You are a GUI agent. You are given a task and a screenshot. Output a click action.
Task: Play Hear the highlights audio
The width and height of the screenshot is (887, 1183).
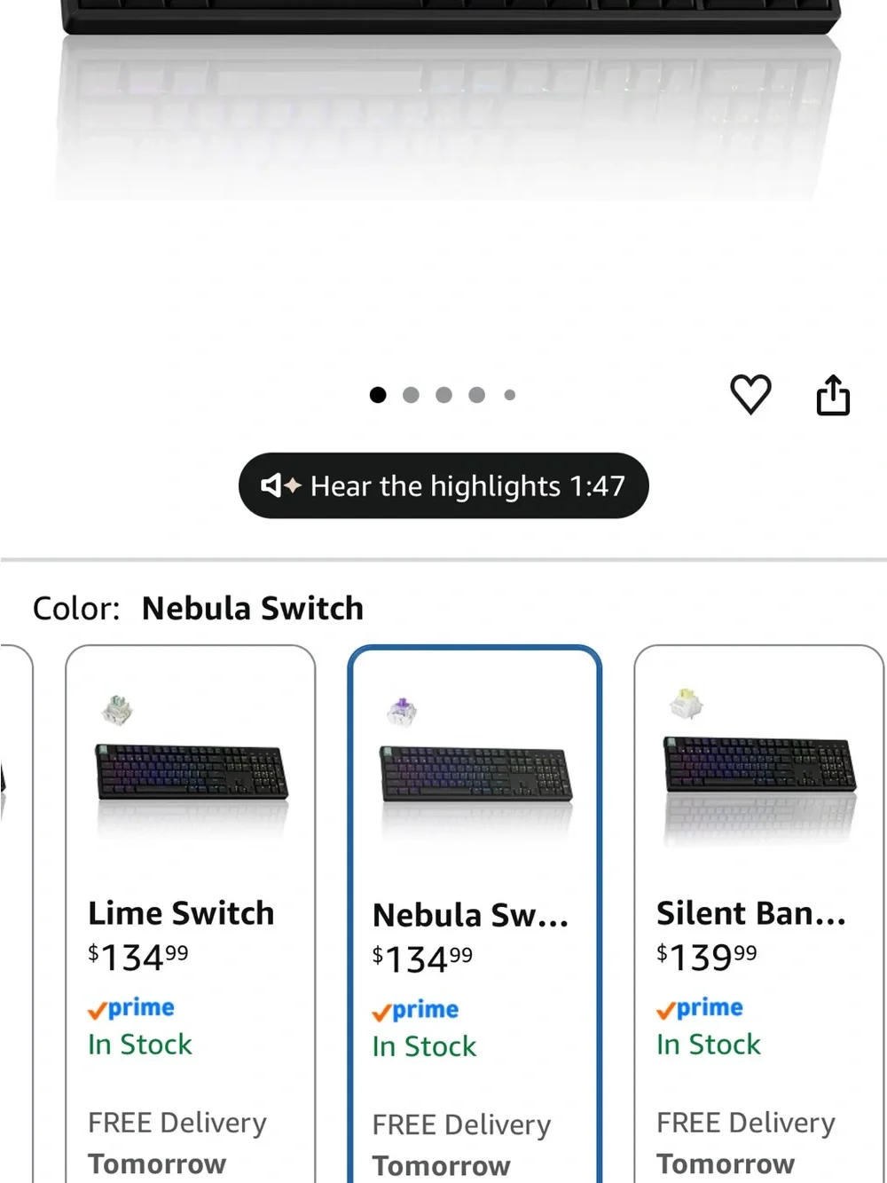[443, 485]
